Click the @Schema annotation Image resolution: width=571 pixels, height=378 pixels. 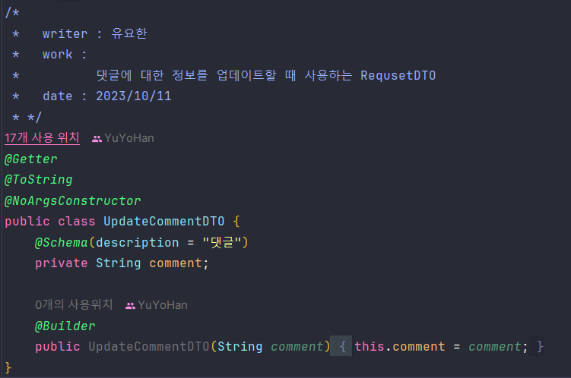coord(61,242)
